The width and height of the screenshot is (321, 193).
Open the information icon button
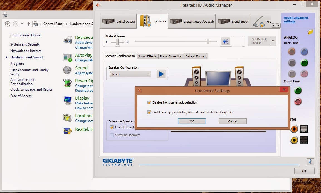pyautogui.click(x=310, y=162)
